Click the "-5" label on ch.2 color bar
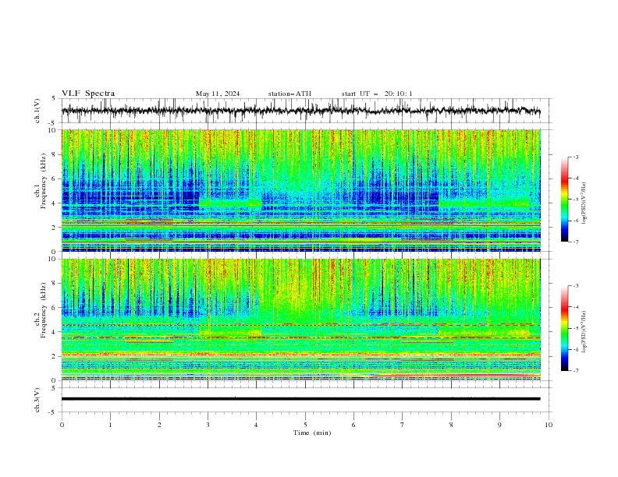 pos(575,328)
